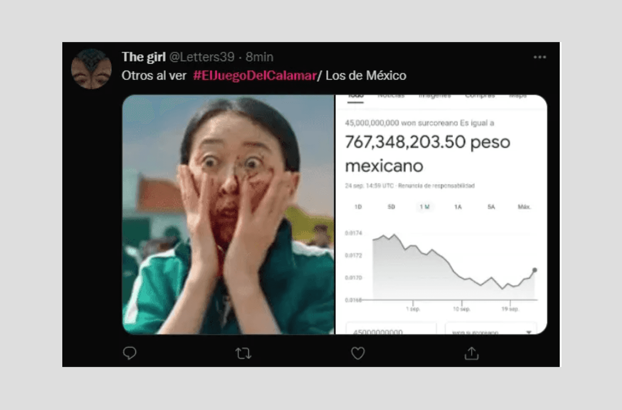Open the three-dot more options menu
622x410 pixels.
[540, 57]
